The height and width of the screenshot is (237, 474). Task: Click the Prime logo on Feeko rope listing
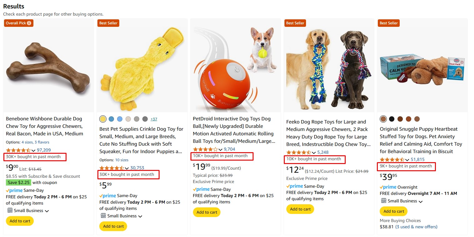click(x=294, y=186)
